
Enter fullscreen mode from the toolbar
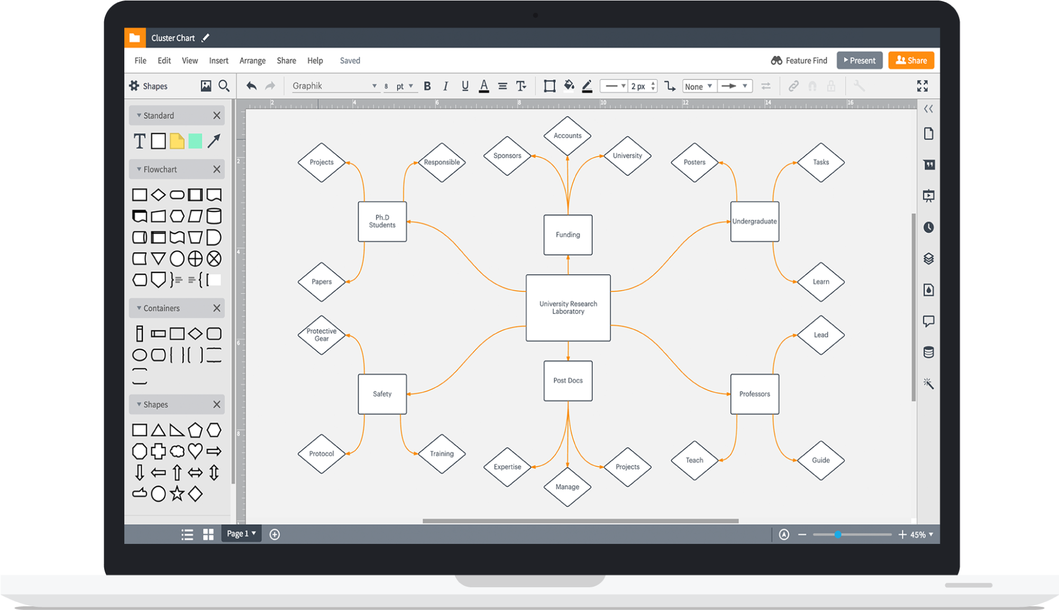tap(923, 86)
